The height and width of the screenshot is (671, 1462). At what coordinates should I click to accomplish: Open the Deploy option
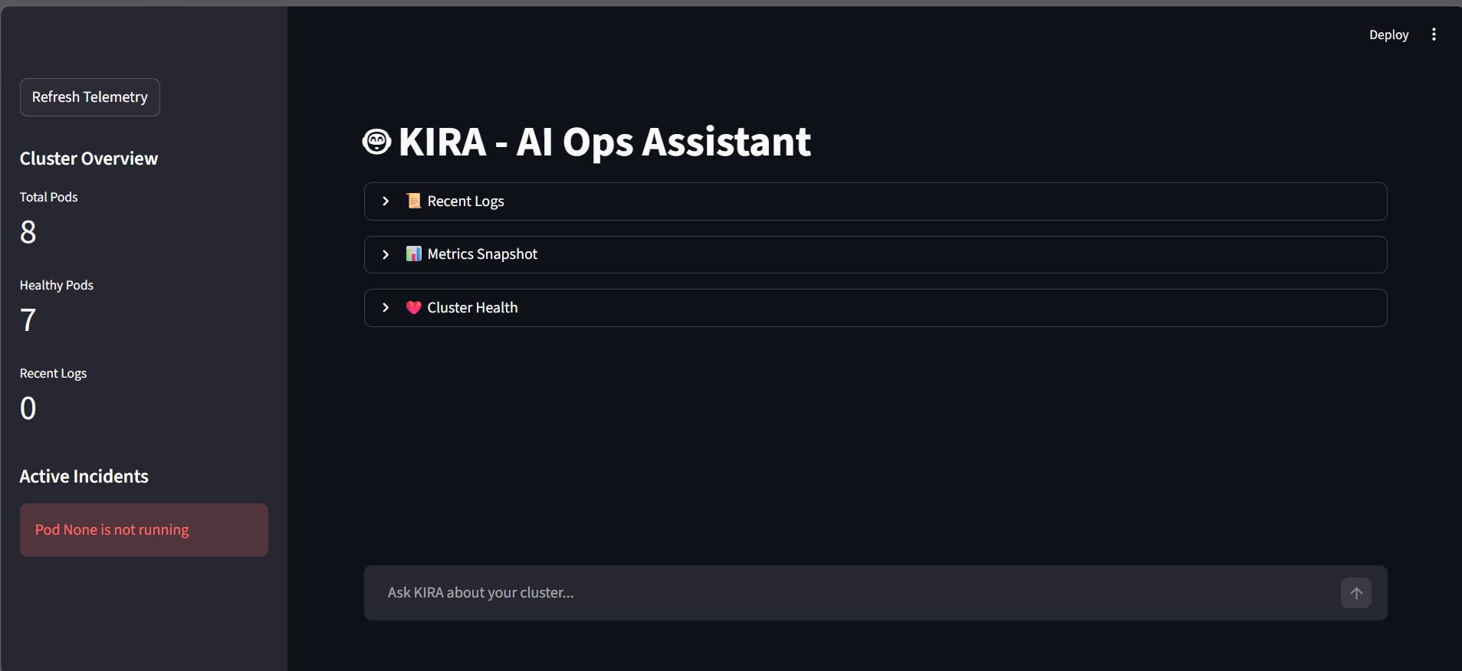tap(1388, 34)
